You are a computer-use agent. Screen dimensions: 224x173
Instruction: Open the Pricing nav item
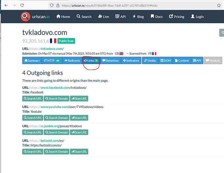tap(176, 17)
